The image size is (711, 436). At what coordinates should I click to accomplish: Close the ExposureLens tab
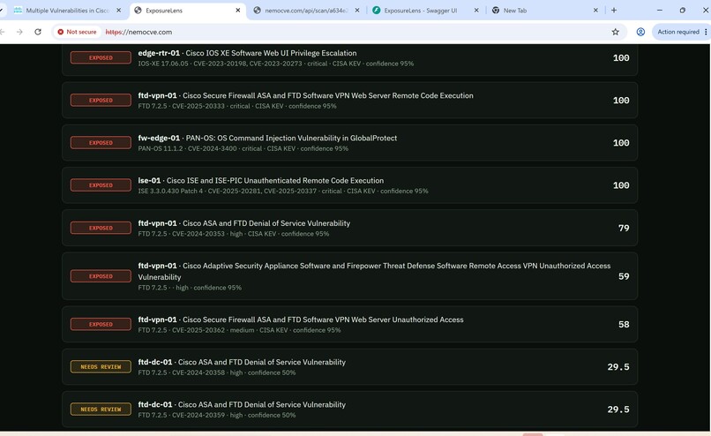pyautogui.click(x=237, y=11)
